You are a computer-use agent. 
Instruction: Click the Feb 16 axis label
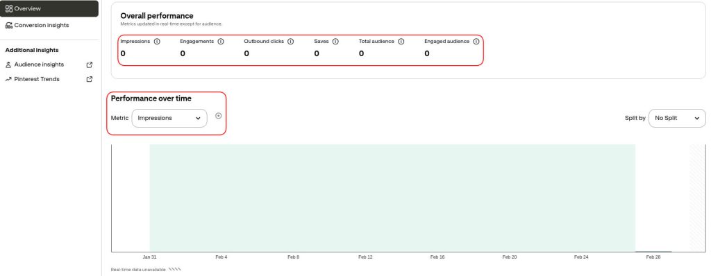pos(437,257)
